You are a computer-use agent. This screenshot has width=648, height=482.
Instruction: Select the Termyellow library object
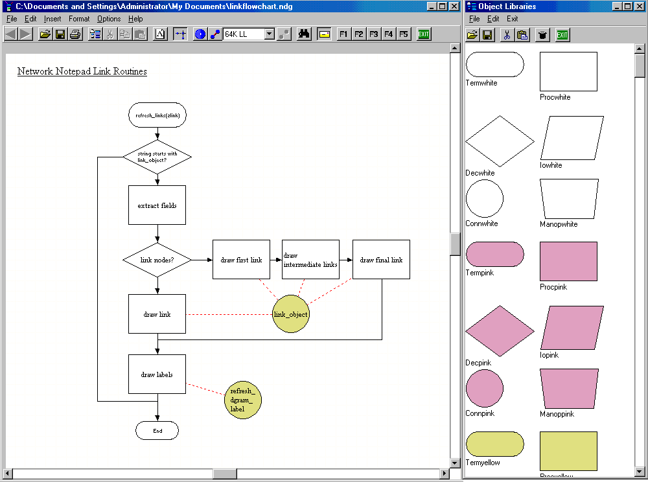495,444
